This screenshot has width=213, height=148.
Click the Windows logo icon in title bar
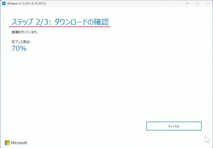[4, 4]
